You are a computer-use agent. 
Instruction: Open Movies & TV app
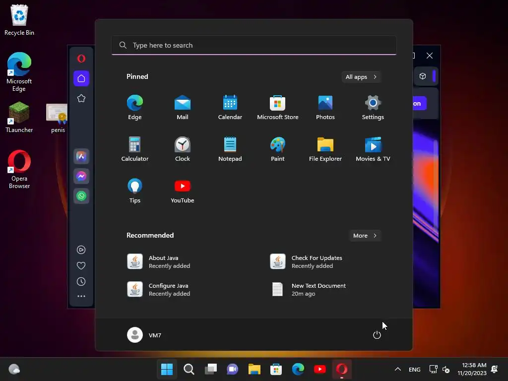pyautogui.click(x=373, y=149)
